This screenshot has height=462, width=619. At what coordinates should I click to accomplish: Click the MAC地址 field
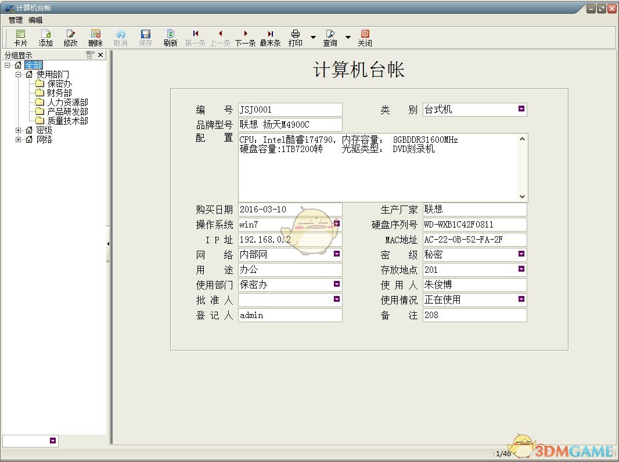pyautogui.click(x=474, y=240)
